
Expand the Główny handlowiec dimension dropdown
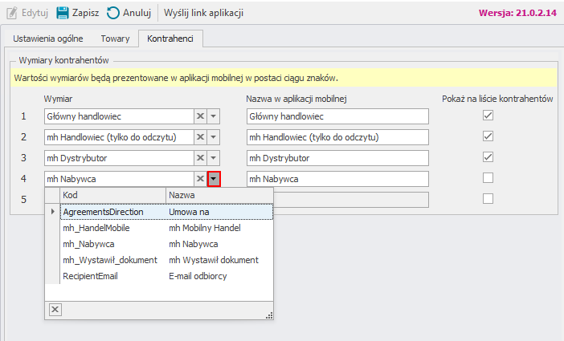[x=214, y=116]
